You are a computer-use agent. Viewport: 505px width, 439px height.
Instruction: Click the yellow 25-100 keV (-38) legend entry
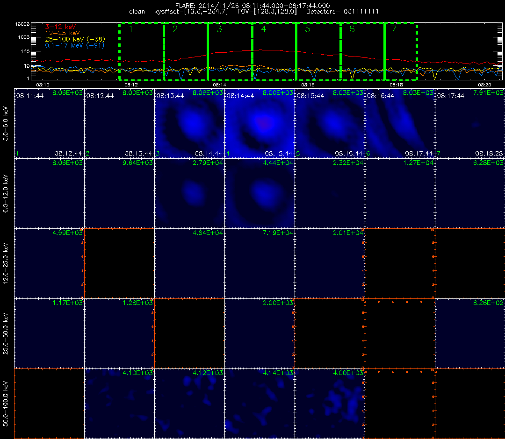pos(75,39)
